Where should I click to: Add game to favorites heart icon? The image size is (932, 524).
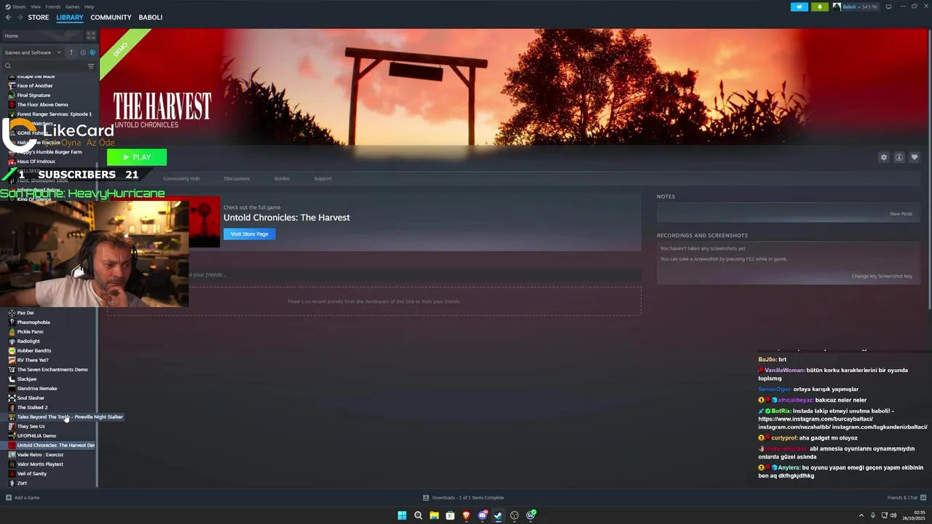tap(915, 157)
